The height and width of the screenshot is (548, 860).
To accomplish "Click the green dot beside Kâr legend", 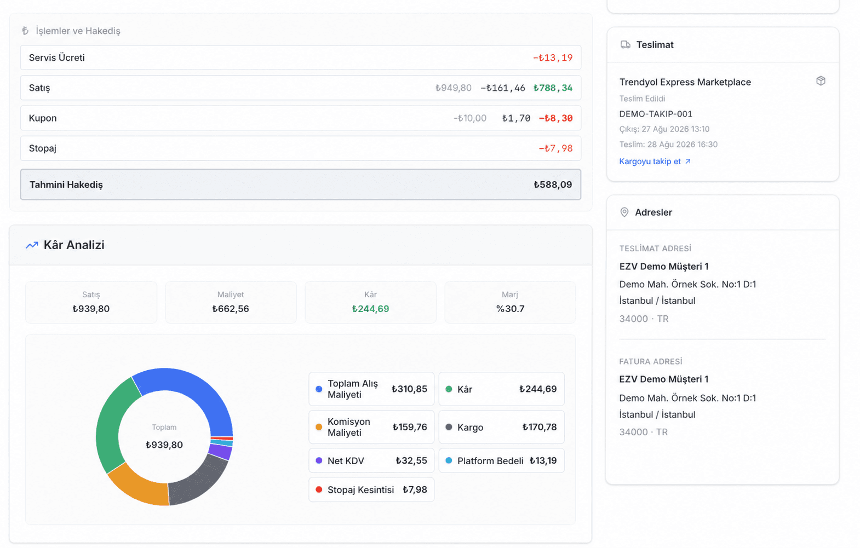I will [x=449, y=389].
